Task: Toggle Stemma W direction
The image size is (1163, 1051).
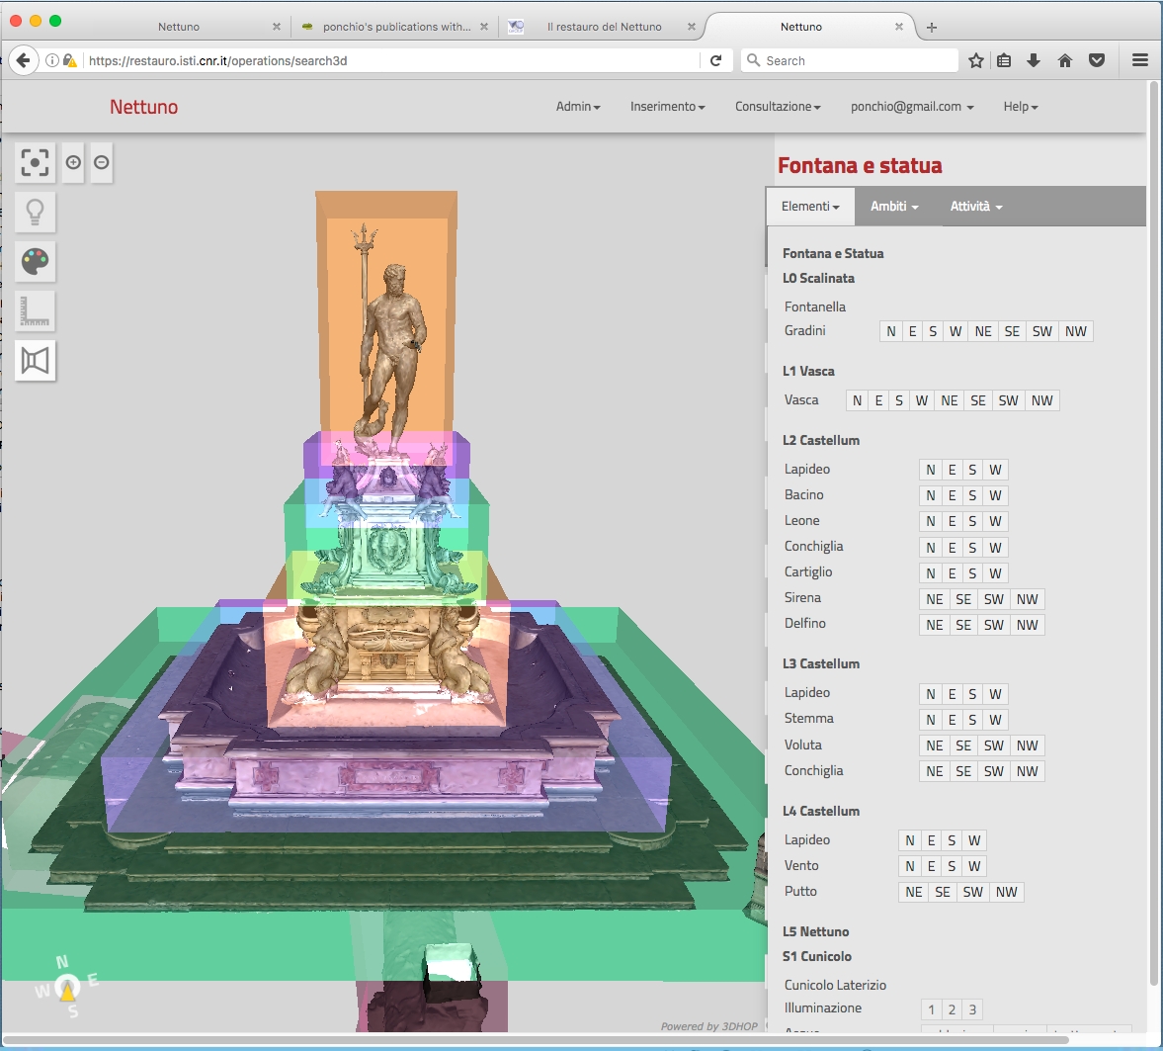Action: (x=995, y=720)
